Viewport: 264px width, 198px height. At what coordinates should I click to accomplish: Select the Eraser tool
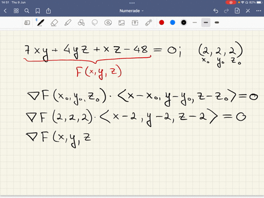coord(54,23)
